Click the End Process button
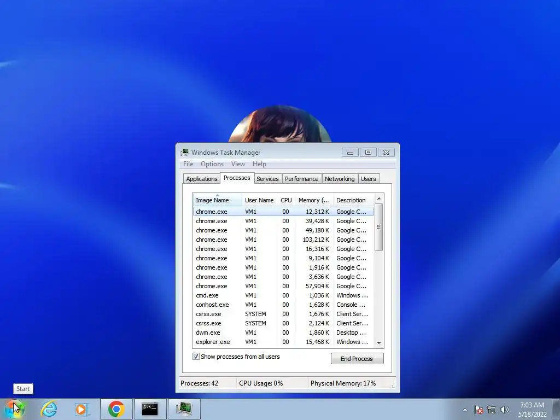This screenshot has height=420, width=560. (357, 359)
